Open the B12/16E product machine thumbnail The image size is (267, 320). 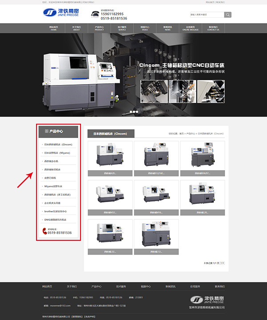pos(156,155)
